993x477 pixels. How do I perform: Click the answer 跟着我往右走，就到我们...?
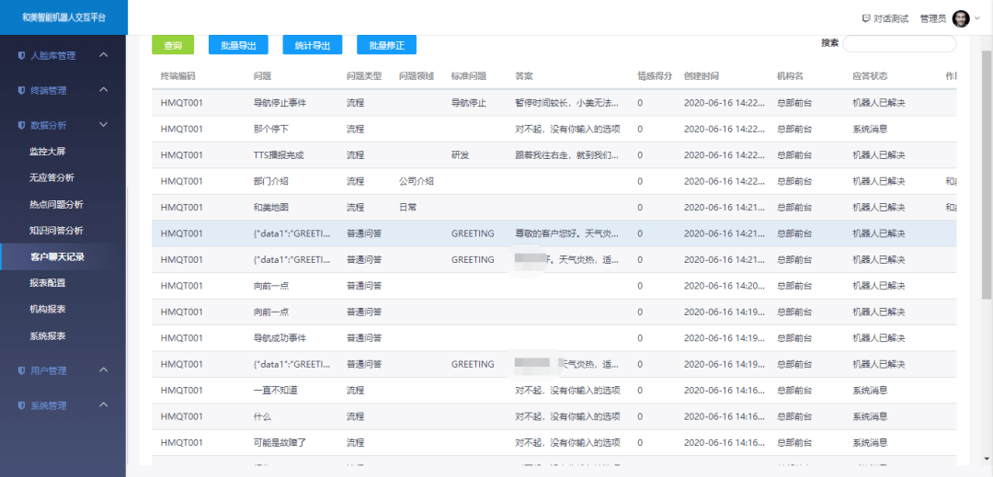pos(567,155)
